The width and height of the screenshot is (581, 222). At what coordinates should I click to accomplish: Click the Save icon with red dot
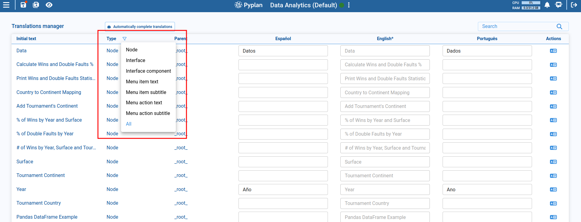(x=23, y=5)
